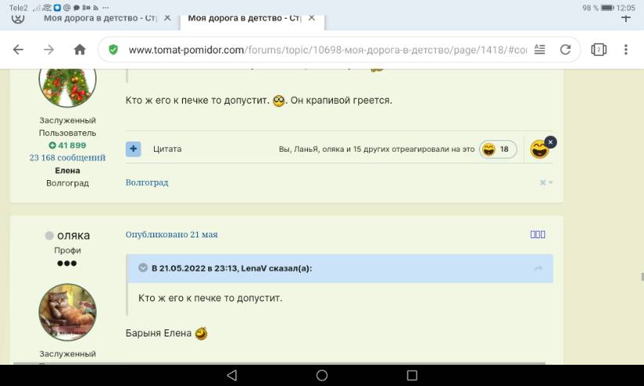Image resolution: width=644 pixels, height=386 pixels.
Task: Remove your laughing reaction with the x badge
Action: [551, 142]
